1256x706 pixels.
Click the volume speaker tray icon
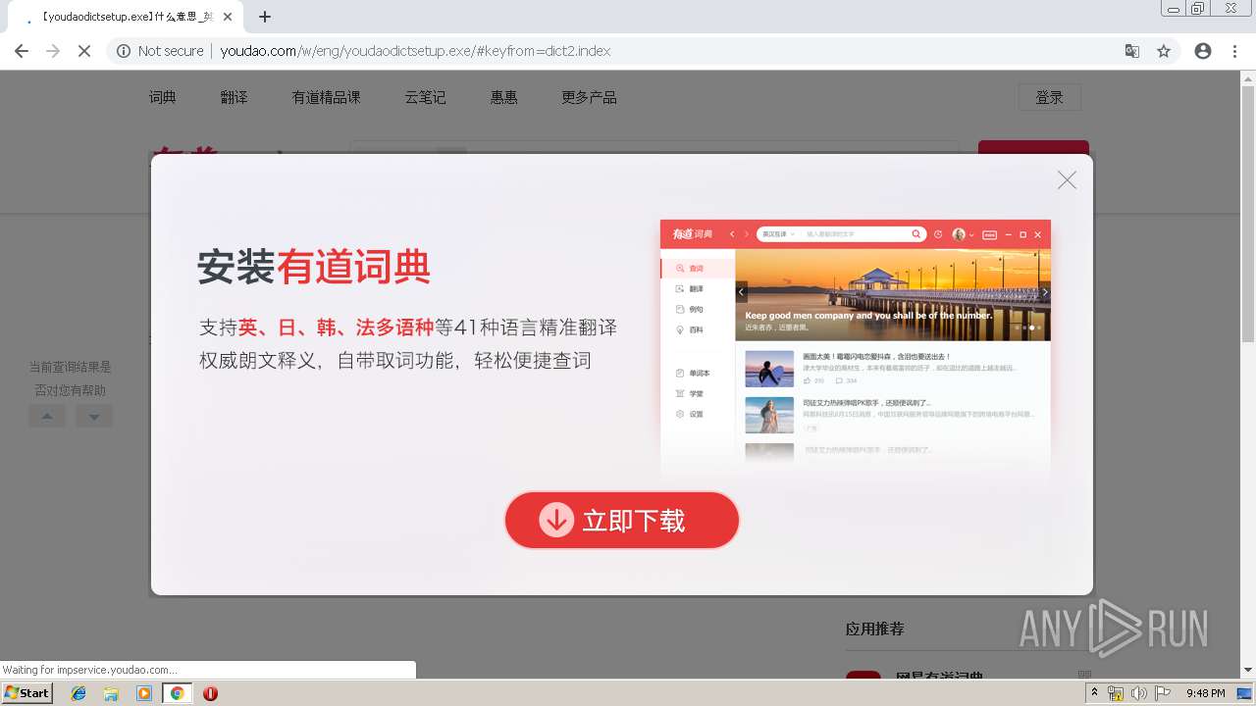pyautogui.click(x=1138, y=693)
